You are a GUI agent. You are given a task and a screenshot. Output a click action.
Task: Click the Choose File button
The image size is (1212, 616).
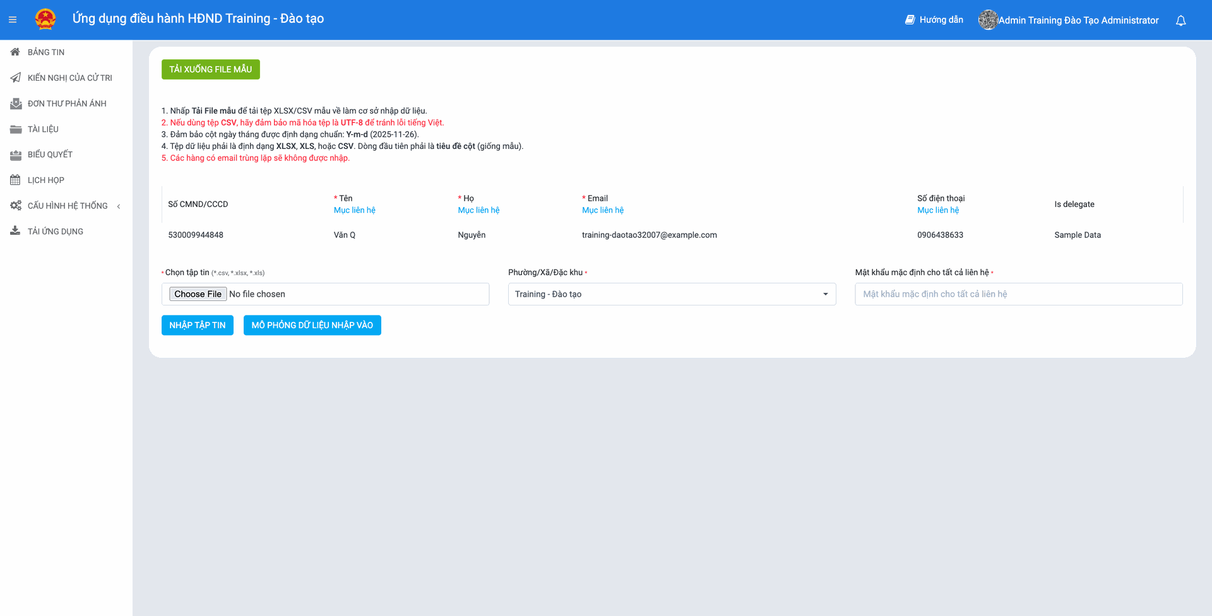(198, 294)
